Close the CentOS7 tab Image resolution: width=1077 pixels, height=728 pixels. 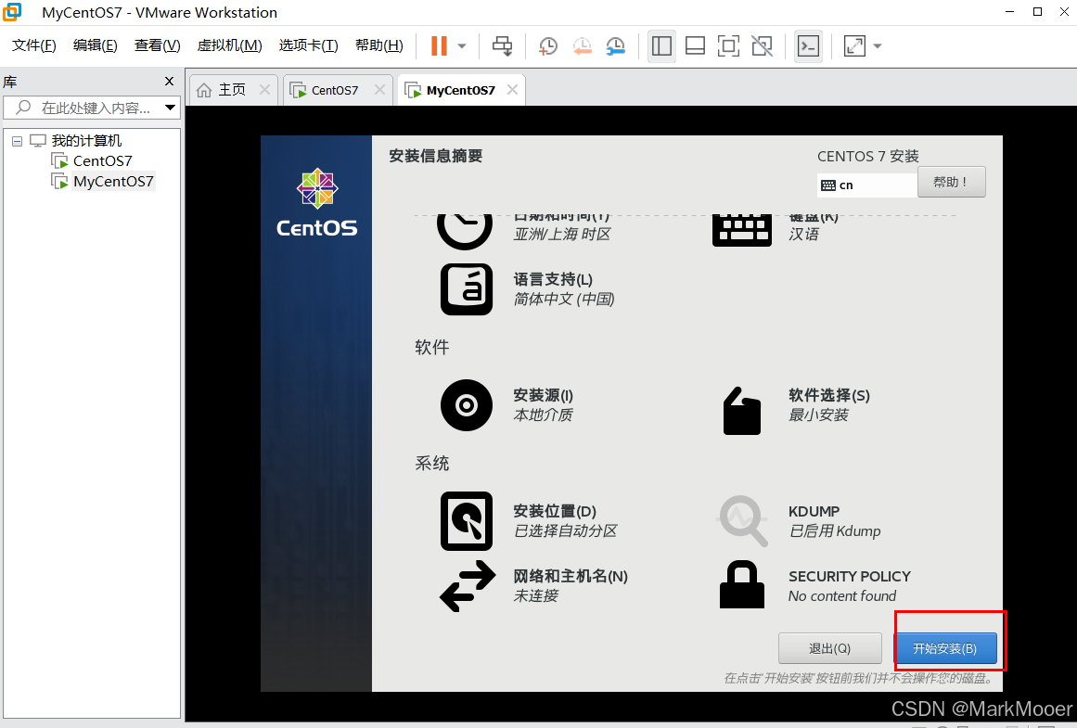(x=379, y=90)
